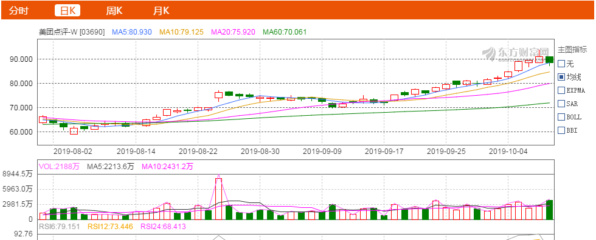Click the MA60:70.061 legend value
The height and width of the screenshot is (240, 596).
(285, 32)
